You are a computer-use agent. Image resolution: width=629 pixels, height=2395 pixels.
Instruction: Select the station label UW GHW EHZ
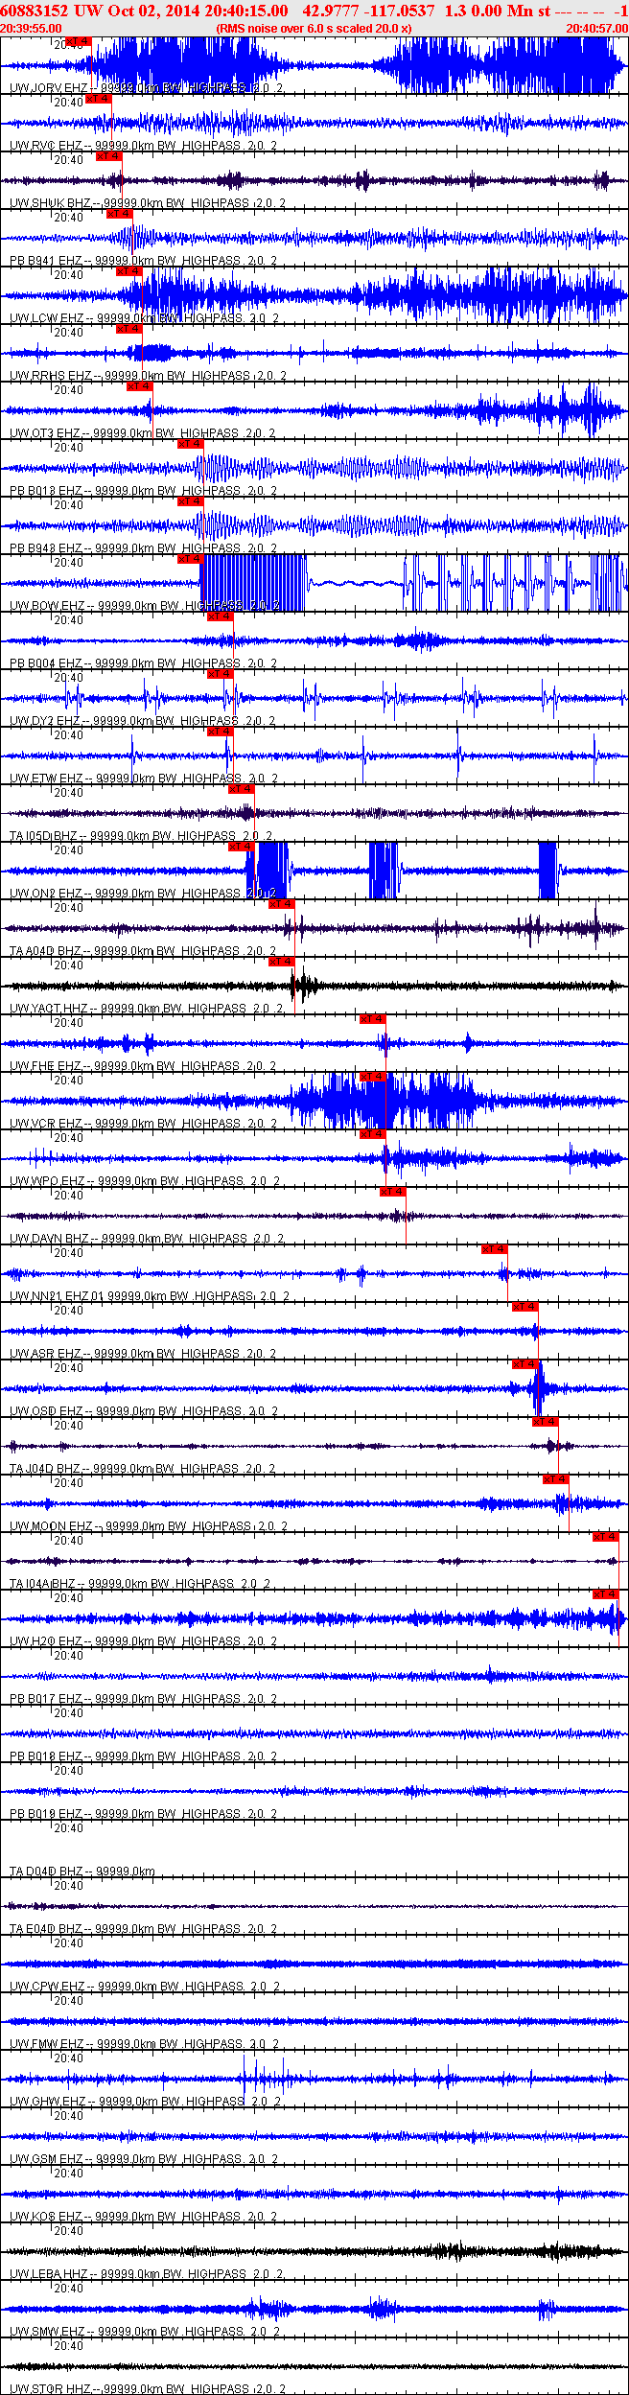coord(48,2102)
